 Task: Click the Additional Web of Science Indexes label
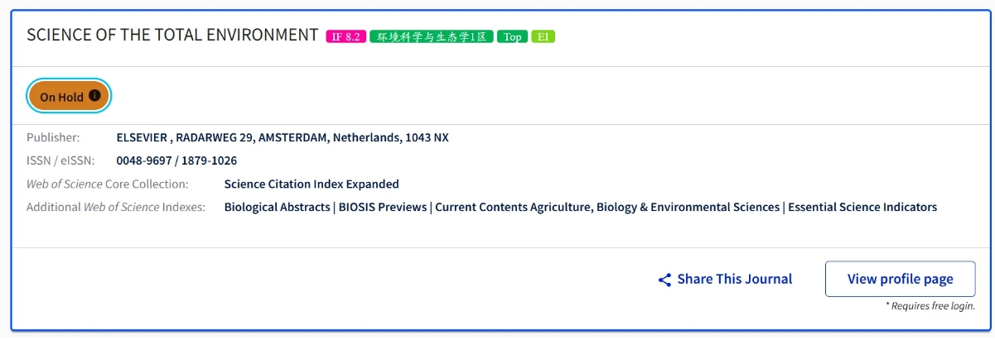116,207
